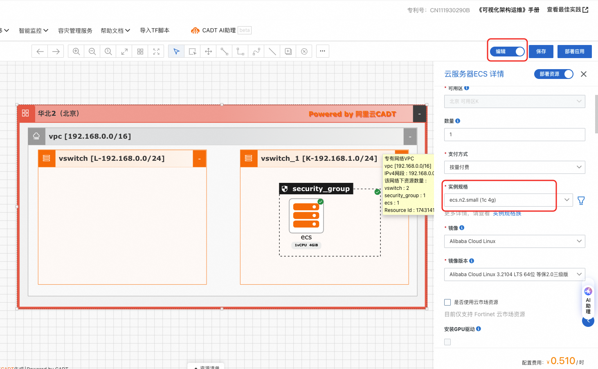The width and height of the screenshot is (598, 369).
Task: Click the undo arrow in the toolbar
Action: (x=40, y=51)
